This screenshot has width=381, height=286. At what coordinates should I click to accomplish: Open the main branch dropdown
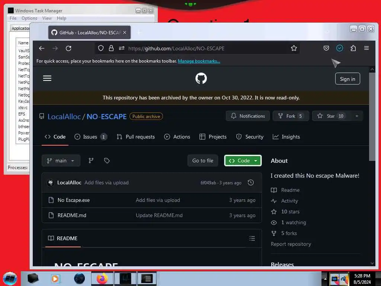(x=61, y=161)
